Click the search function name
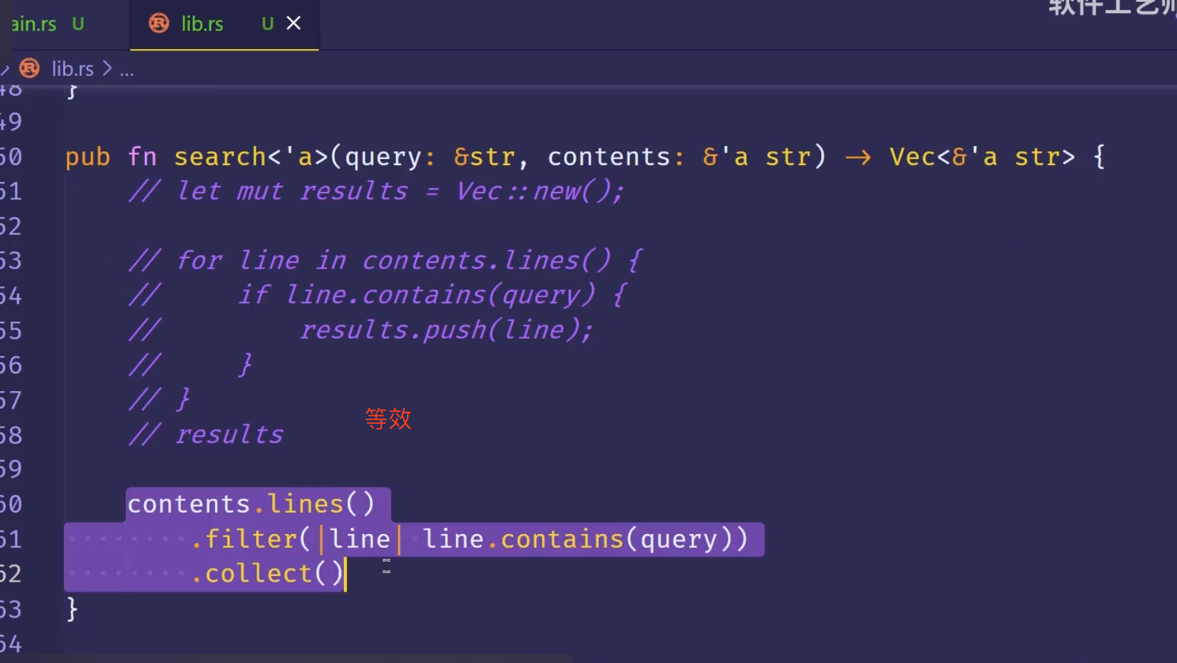The height and width of the screenshot is (663, 1177). 220,157
